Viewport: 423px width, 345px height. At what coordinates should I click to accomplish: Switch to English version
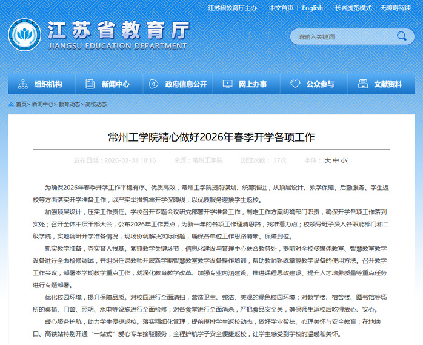pyautogui.click(x=312, y=8)
